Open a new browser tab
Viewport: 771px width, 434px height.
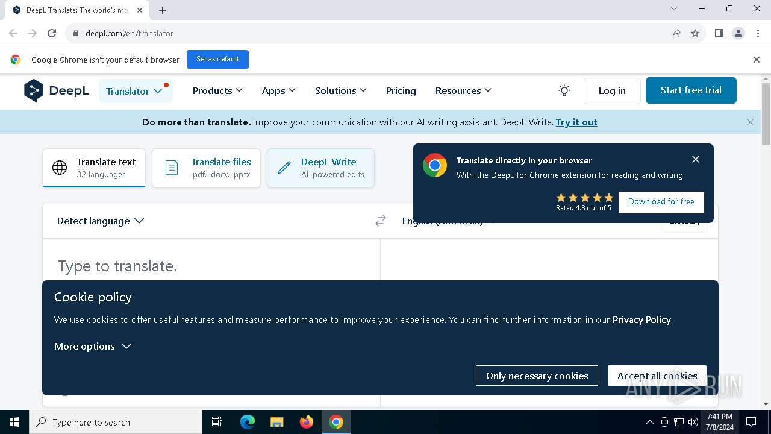pyautogui.click(x=163, y=10)
